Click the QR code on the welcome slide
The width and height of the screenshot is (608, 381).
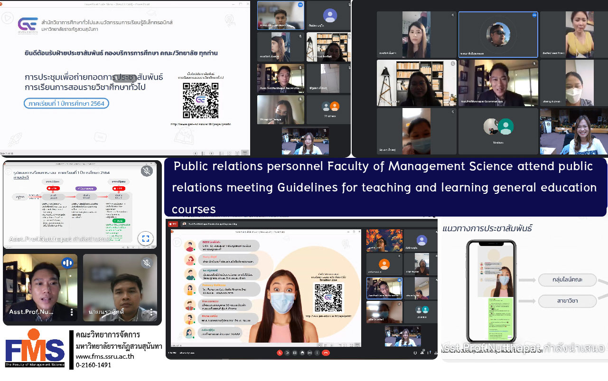coord(200,100)
